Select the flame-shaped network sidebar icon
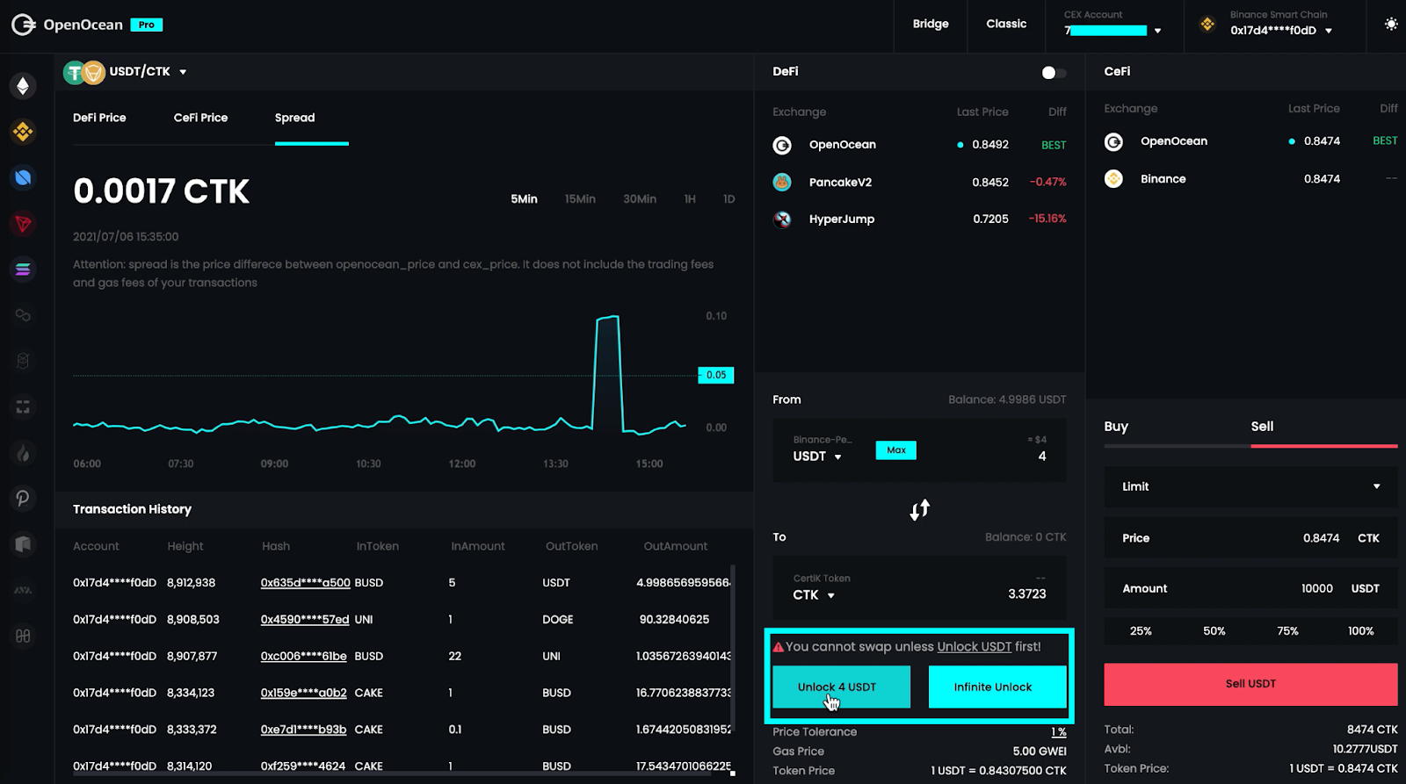This screenshot has width=1406, height=784. [23, 453]
